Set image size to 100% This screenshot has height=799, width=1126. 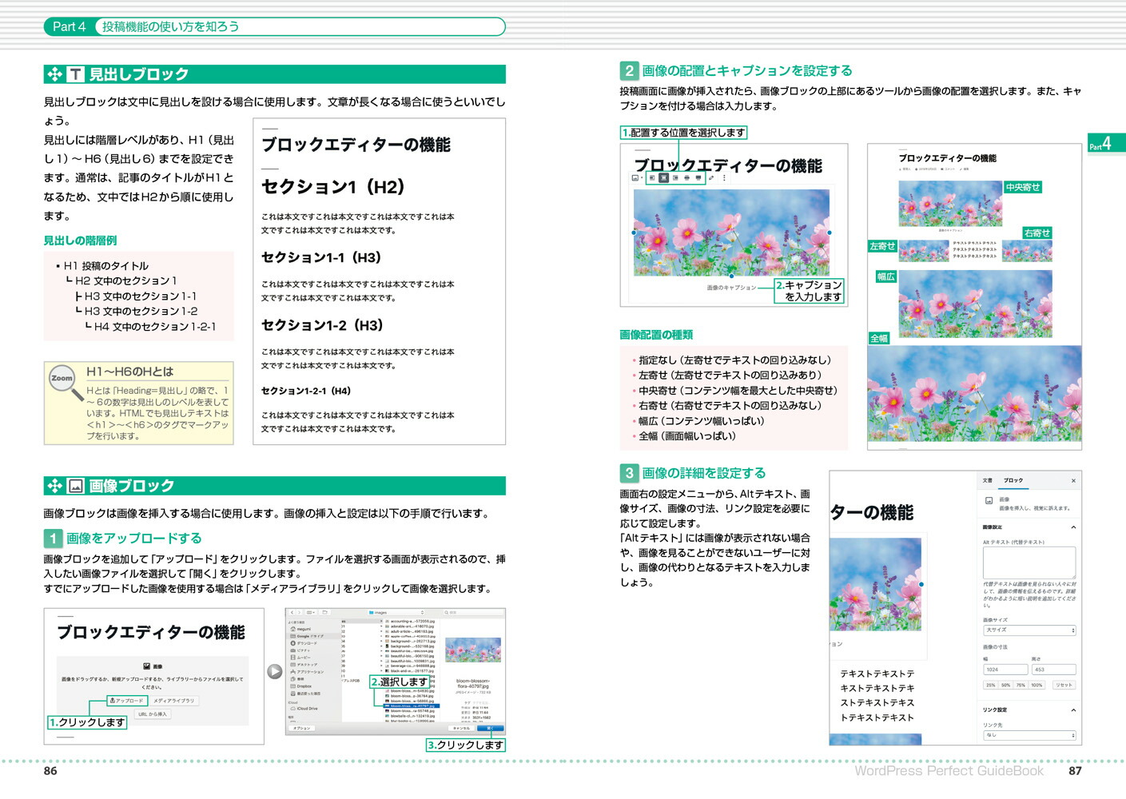point(1036,685)
